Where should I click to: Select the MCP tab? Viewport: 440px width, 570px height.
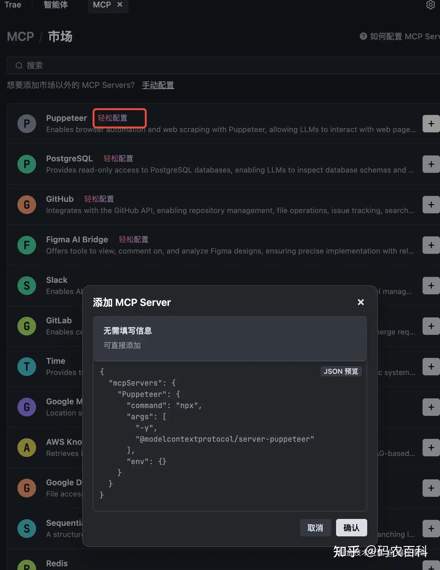pyautogui.click(x=102, y=5)
